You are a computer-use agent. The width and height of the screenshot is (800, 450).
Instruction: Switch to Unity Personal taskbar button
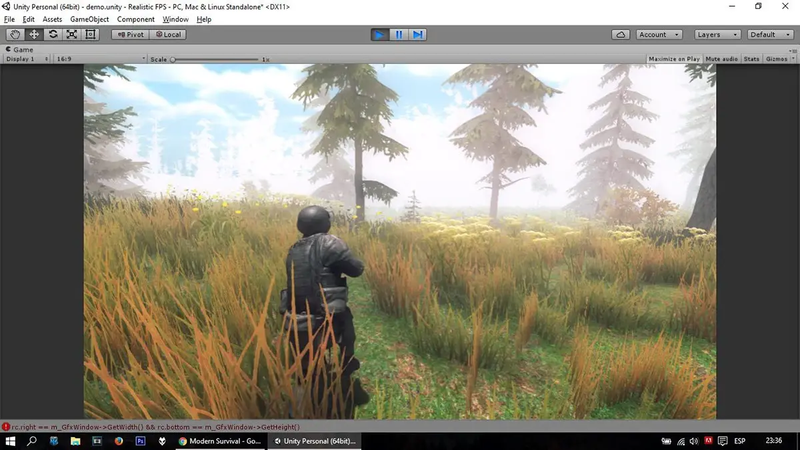point(315,441)
